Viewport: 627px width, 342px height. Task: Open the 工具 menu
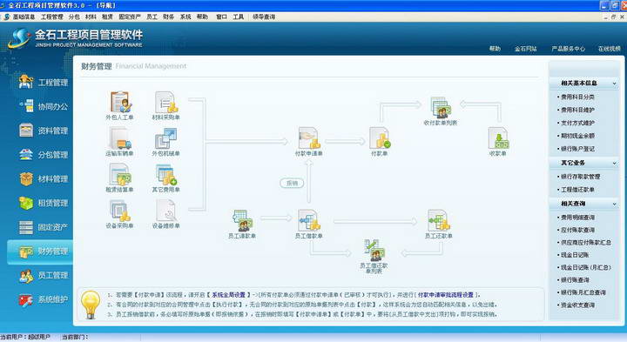click(x=239, y=17)
